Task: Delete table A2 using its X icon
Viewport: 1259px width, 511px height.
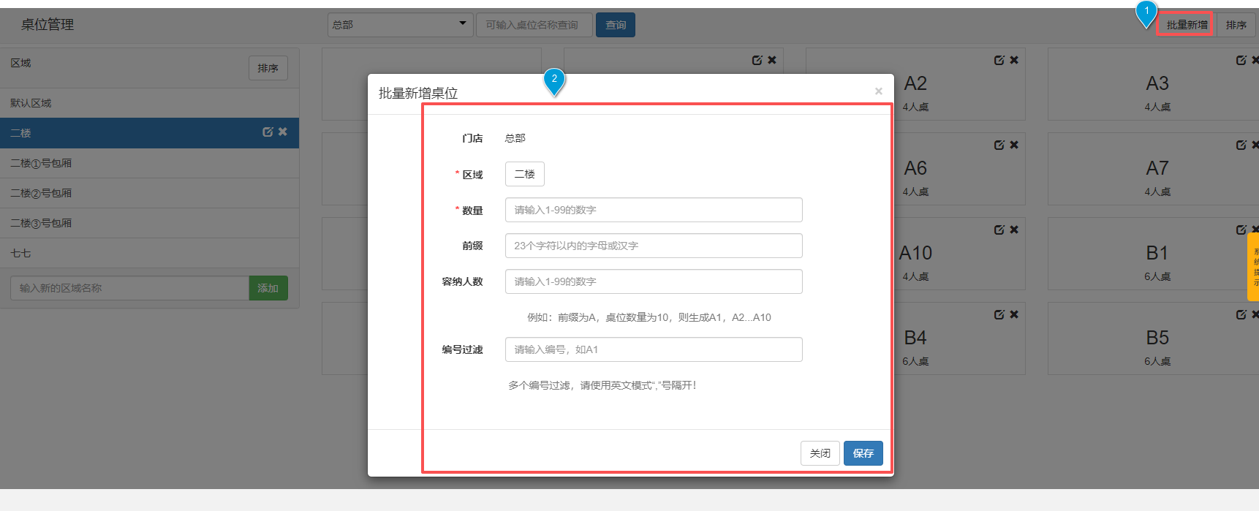Action: pyautogui.click(x=1014, y=60)
